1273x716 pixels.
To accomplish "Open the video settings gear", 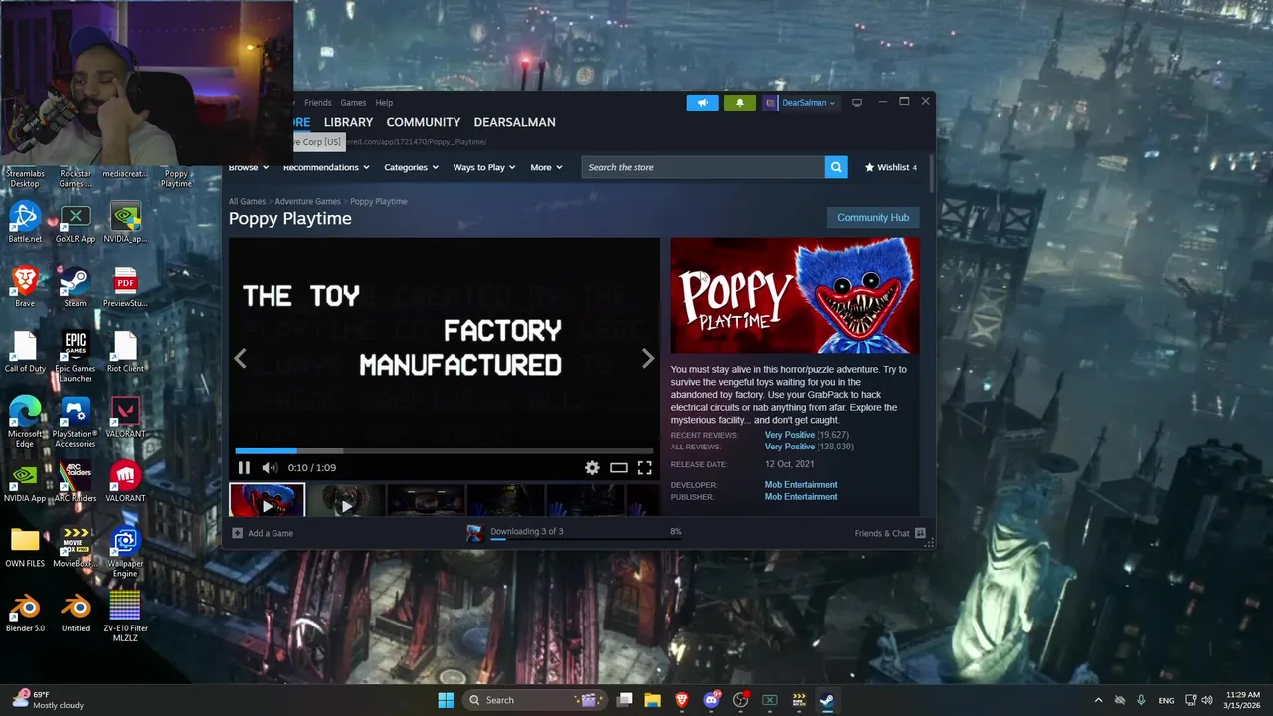I will coord(592,468).
